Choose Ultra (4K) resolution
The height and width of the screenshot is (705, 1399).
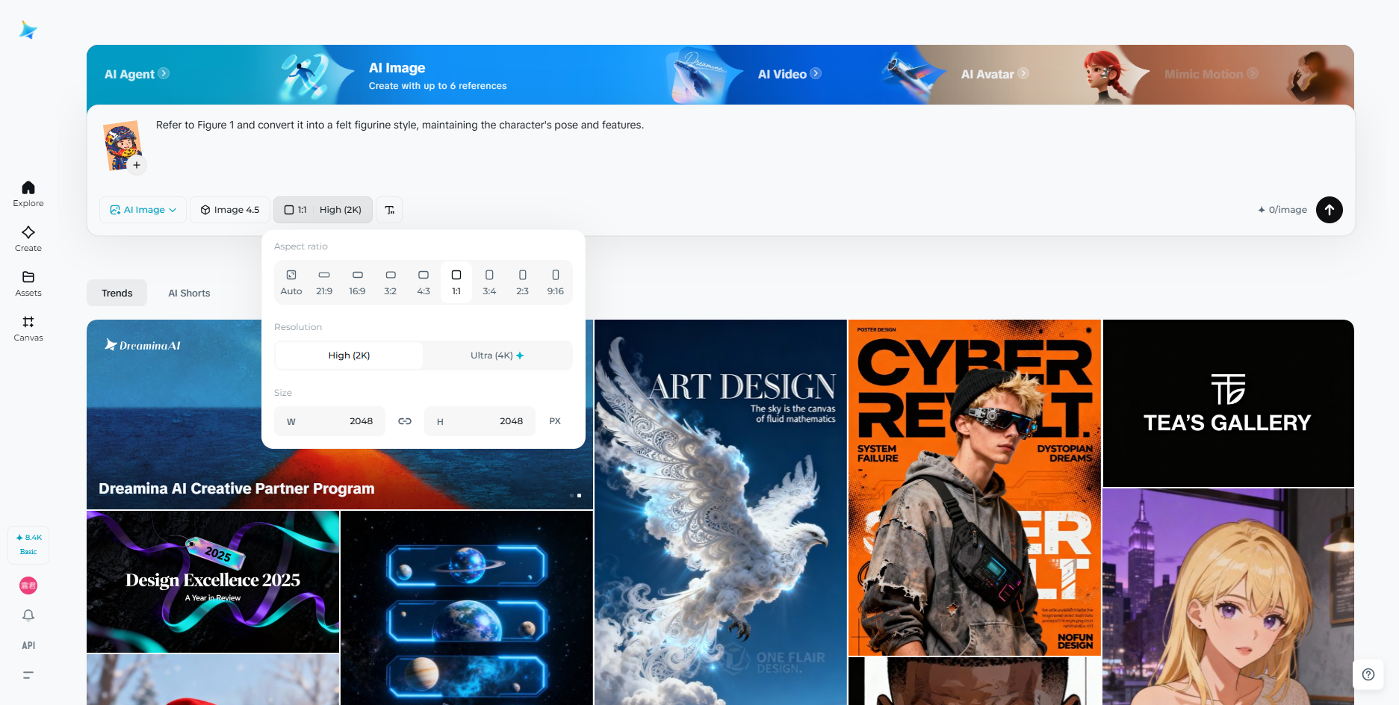point(497,355)
